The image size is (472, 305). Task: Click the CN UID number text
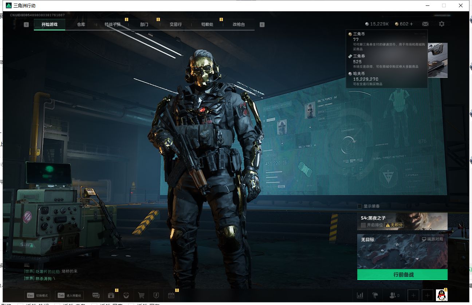[38, 15]
